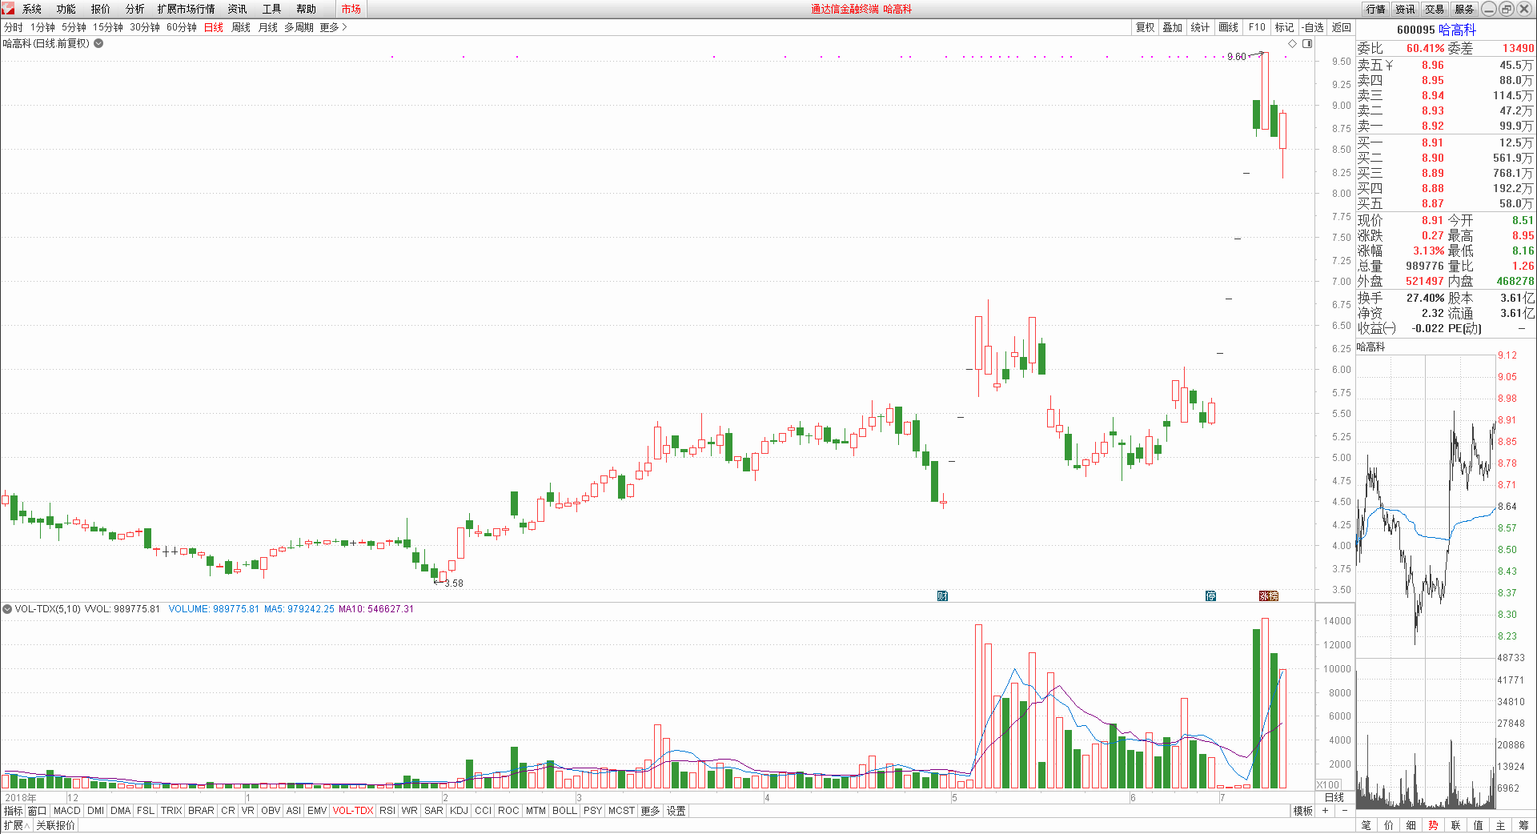Select the KDJ indicator
The height and width of the screenshot is (834, 1537).
click(459, 811)
